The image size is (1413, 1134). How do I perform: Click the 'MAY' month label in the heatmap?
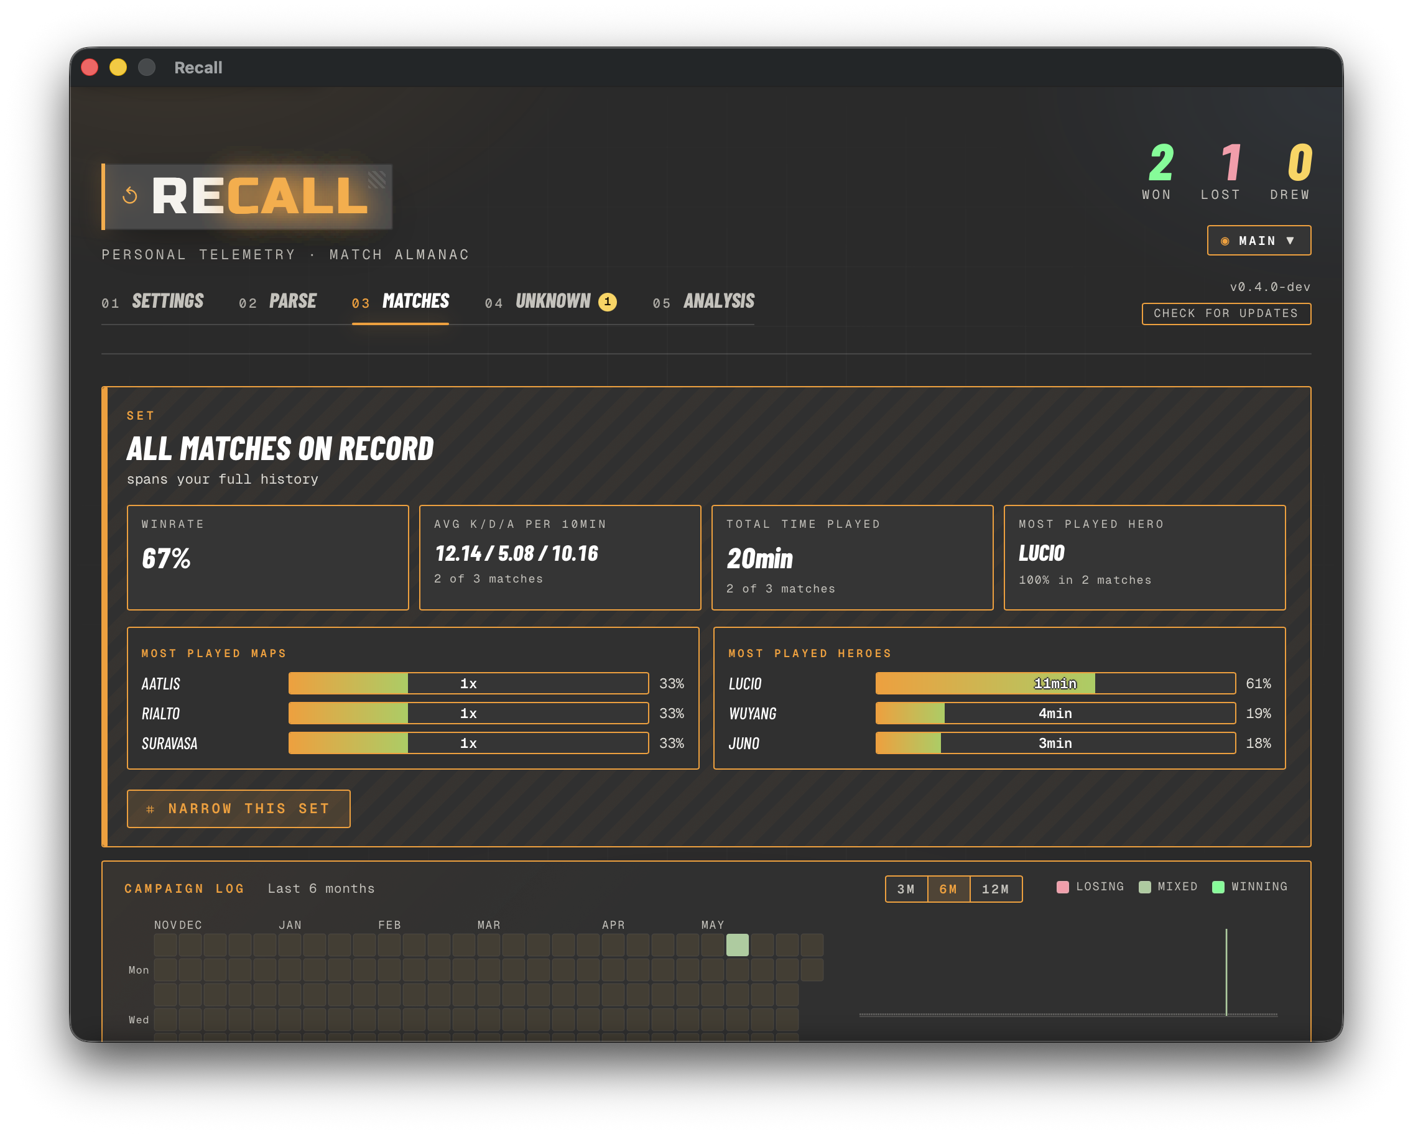tap(712, 924)
